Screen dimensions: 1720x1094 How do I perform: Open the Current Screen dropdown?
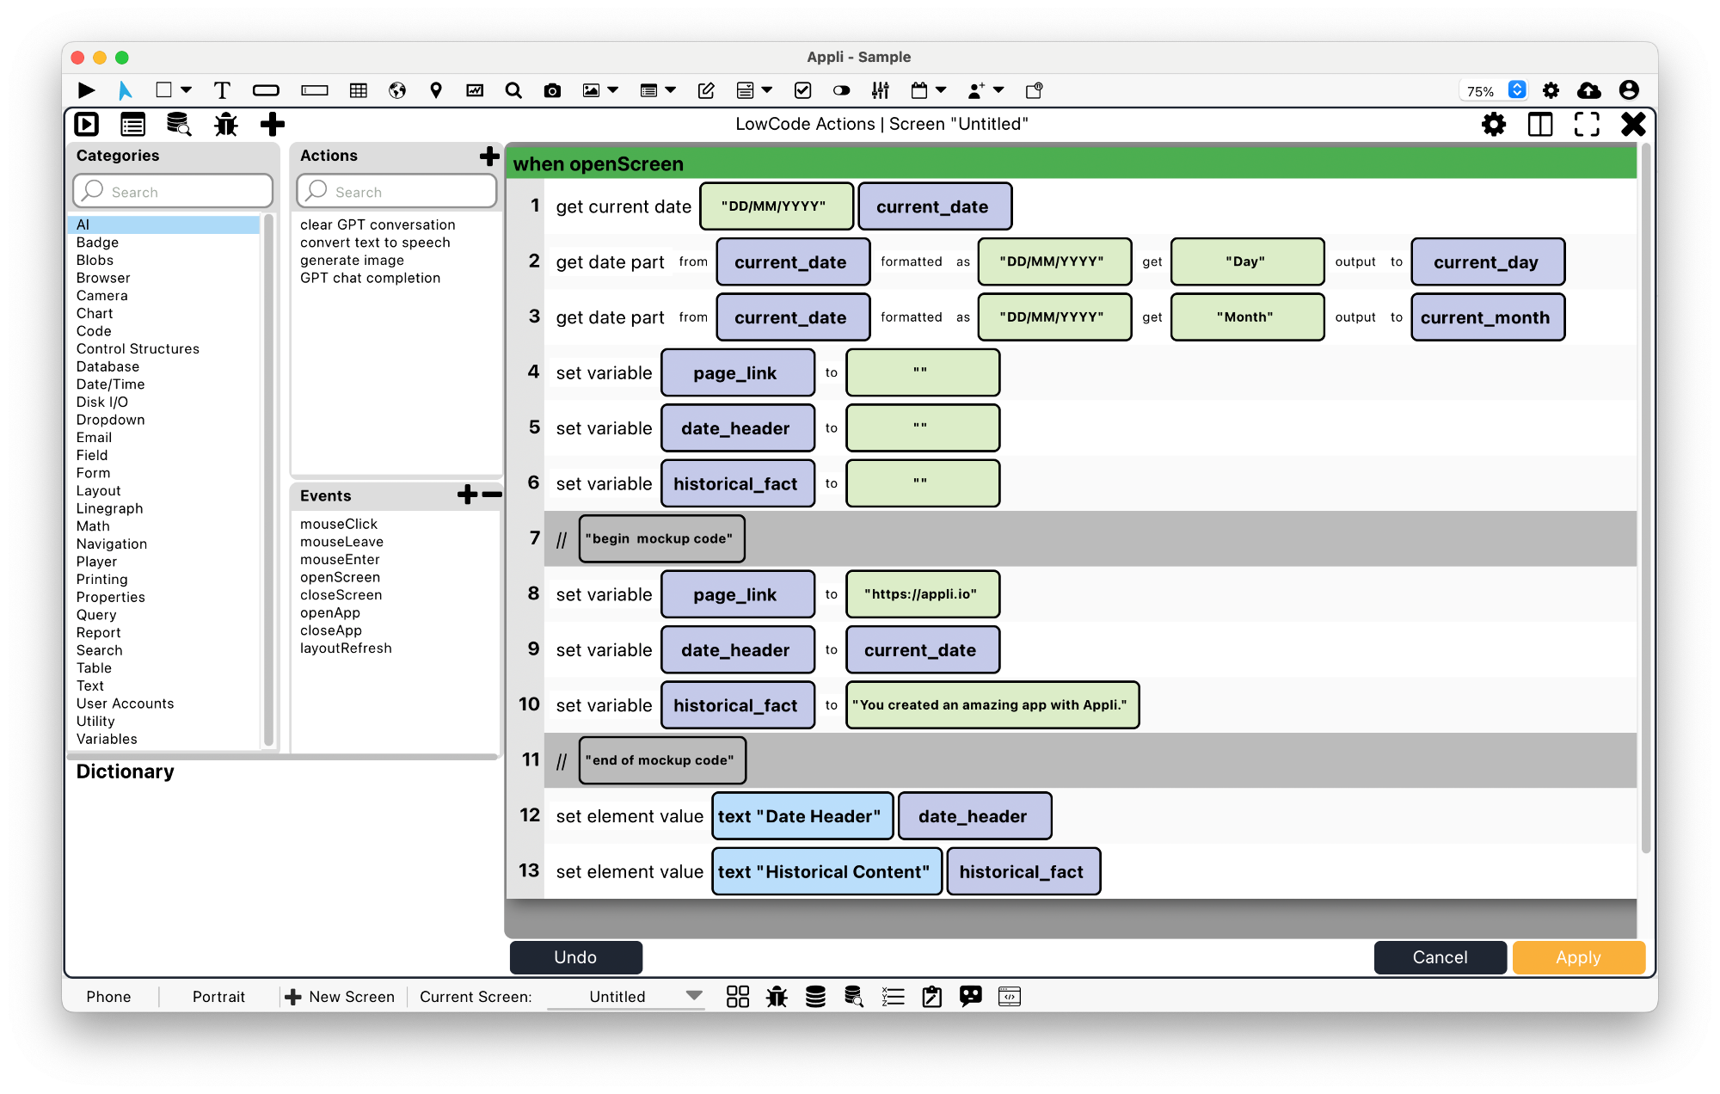(x=696, y=996)
